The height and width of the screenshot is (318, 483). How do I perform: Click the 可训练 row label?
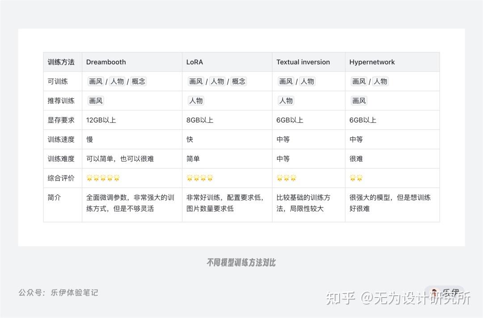pyautogui.click(x=58, y=82)
